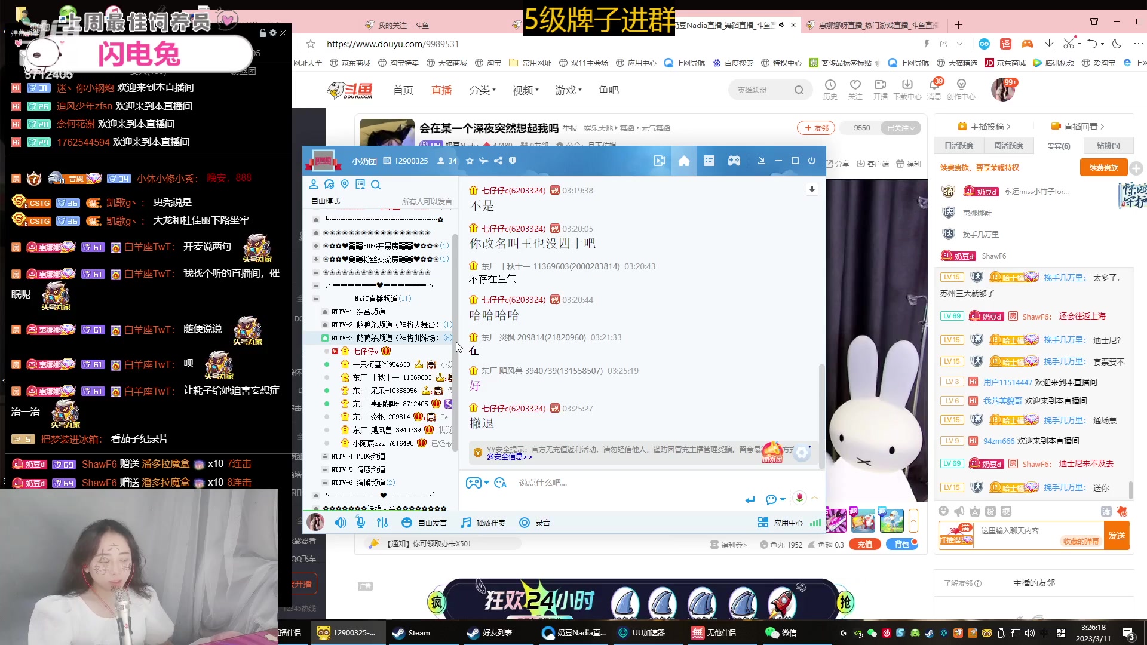
Task: Open 播放伴奏 music accompaniment
Action: click(483, 522)
